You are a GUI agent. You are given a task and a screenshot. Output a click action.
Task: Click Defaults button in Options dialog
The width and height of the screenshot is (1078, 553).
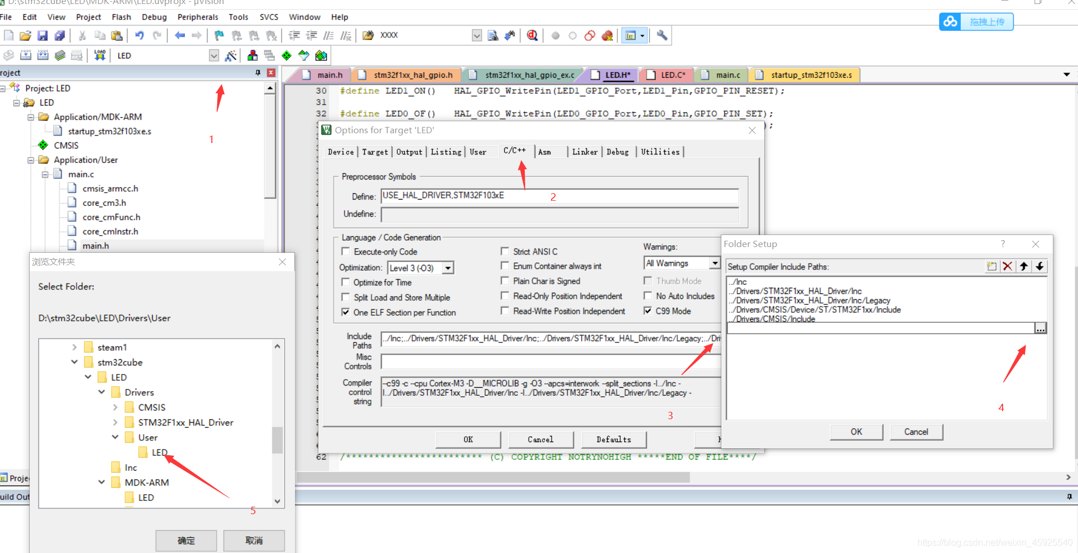[614, 439]
